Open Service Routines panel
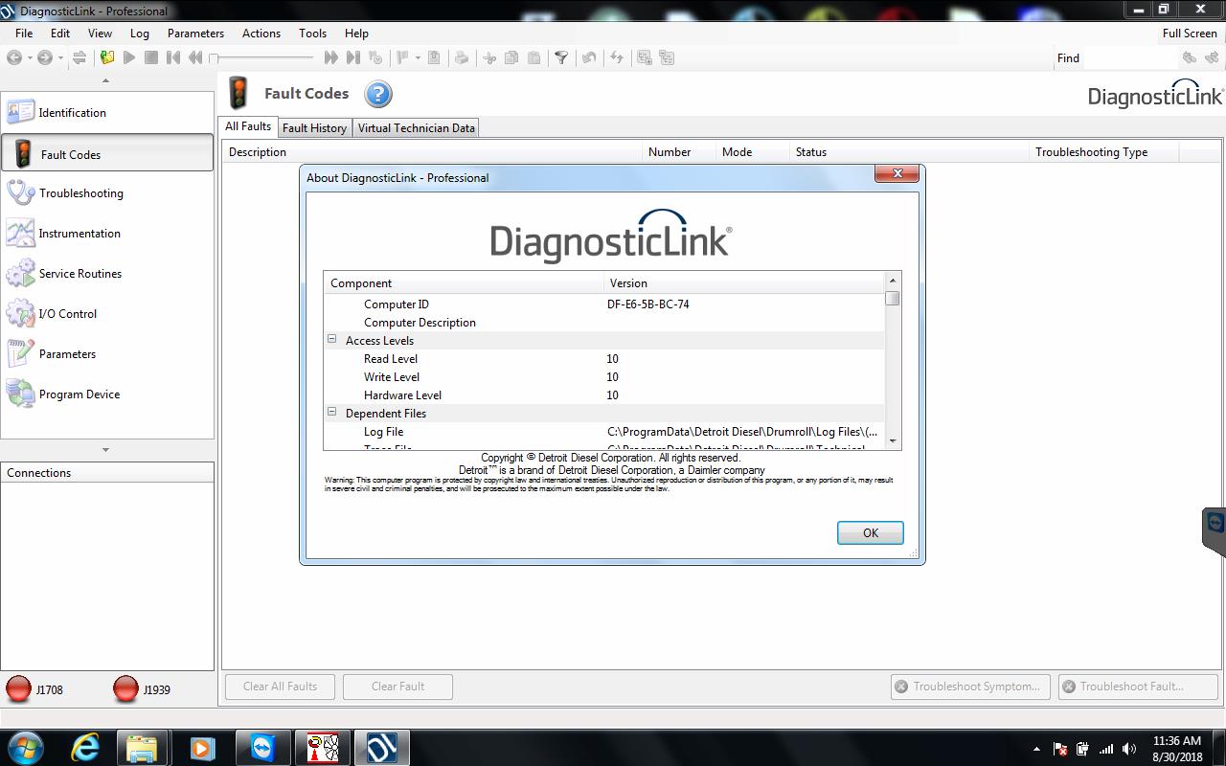 pyautogui.click(x=107, y=274)
